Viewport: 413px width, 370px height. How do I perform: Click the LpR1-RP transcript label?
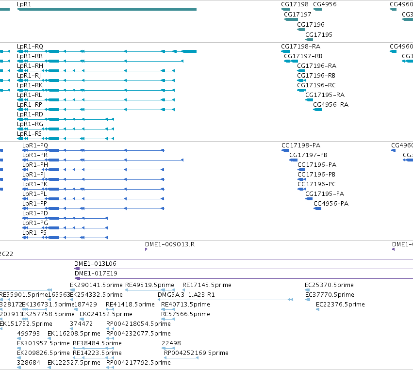pos(30,104)
